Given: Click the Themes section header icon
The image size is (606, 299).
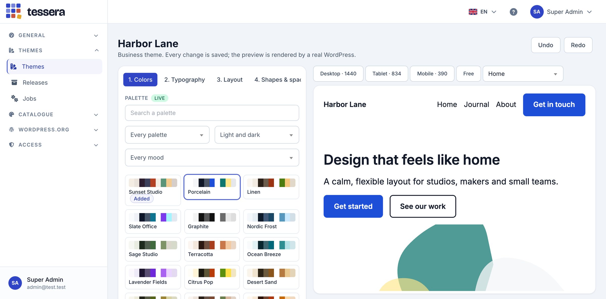Looking at the screenshot, I should pos(11,50).
